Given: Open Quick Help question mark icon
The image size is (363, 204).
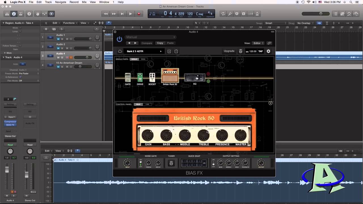Looking at the screenshot, I should 29,14.
